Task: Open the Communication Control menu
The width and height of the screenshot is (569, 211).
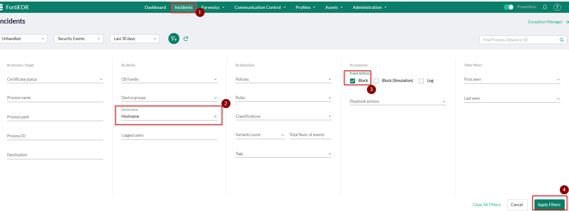Action: point(260,7)
